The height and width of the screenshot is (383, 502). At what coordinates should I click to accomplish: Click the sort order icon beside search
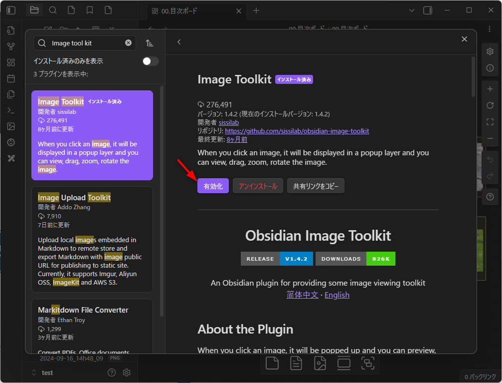click(x=150, y=43)
